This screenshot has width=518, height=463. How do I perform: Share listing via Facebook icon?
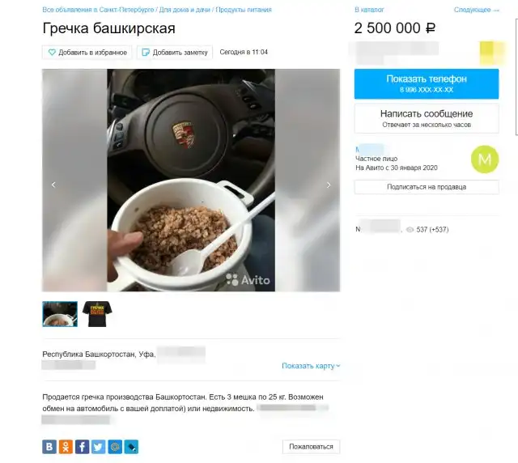pos(82,447)
